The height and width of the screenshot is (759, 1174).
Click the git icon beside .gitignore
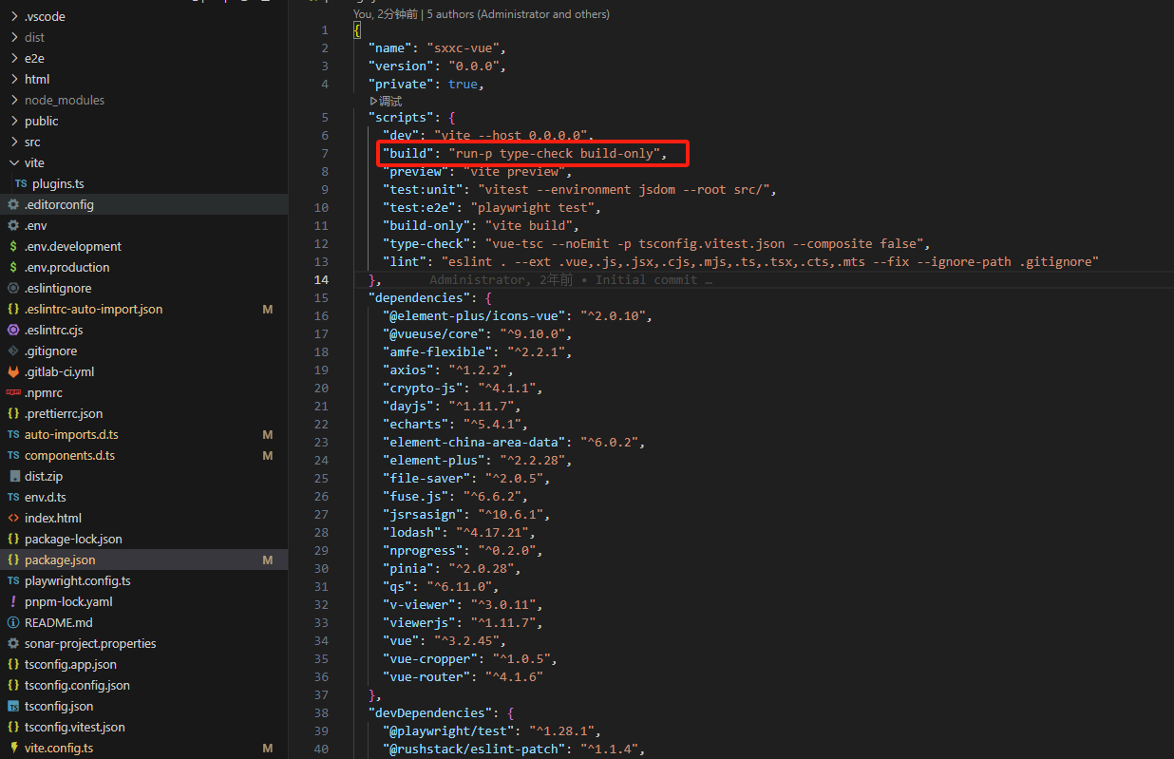(x=14, y=351)
